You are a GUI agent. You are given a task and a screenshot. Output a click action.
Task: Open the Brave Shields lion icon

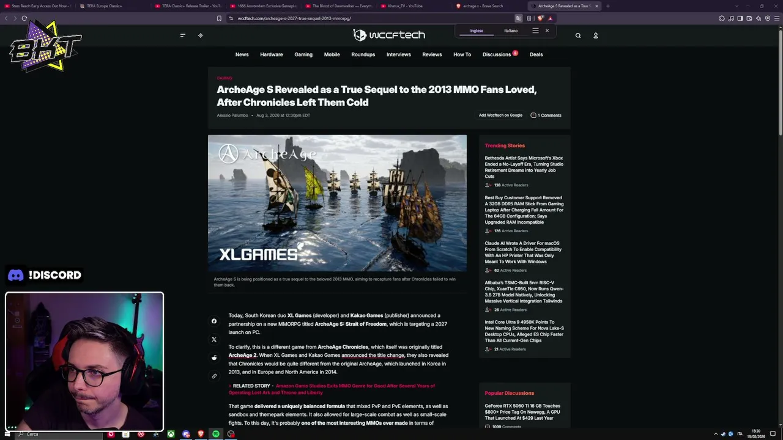tap(540, 18)
